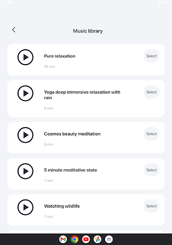Select Yoga deep immersive relaxation track

pyautogui.click(x=151, y=92)
